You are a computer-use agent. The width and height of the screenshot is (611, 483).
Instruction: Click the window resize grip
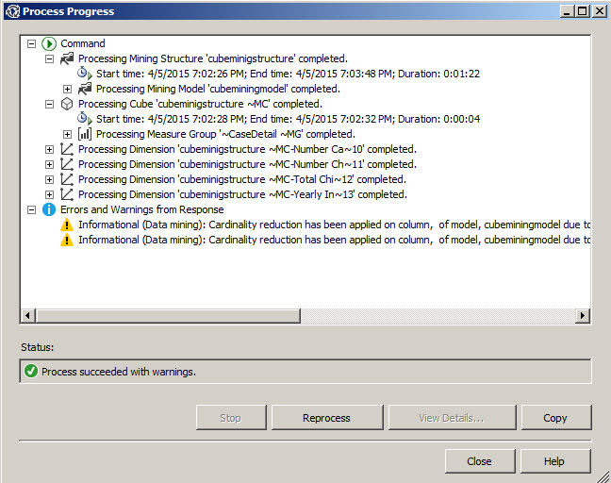point(604,476)
